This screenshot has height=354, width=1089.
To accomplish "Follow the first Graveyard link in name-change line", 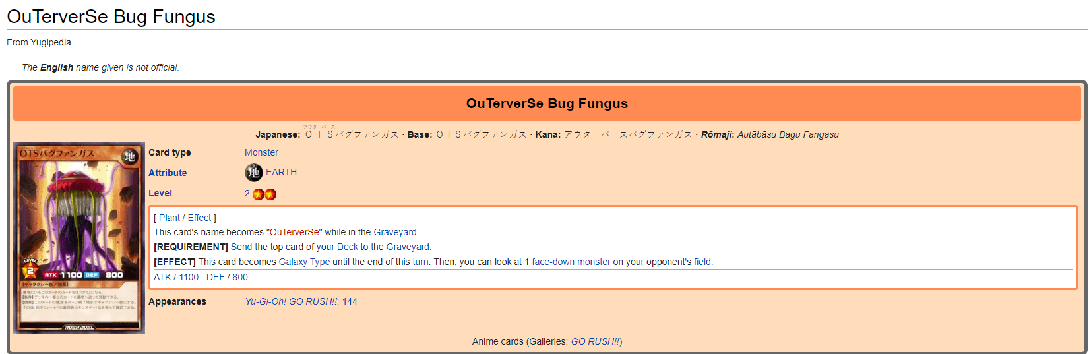I will click(x=395, y=232).
